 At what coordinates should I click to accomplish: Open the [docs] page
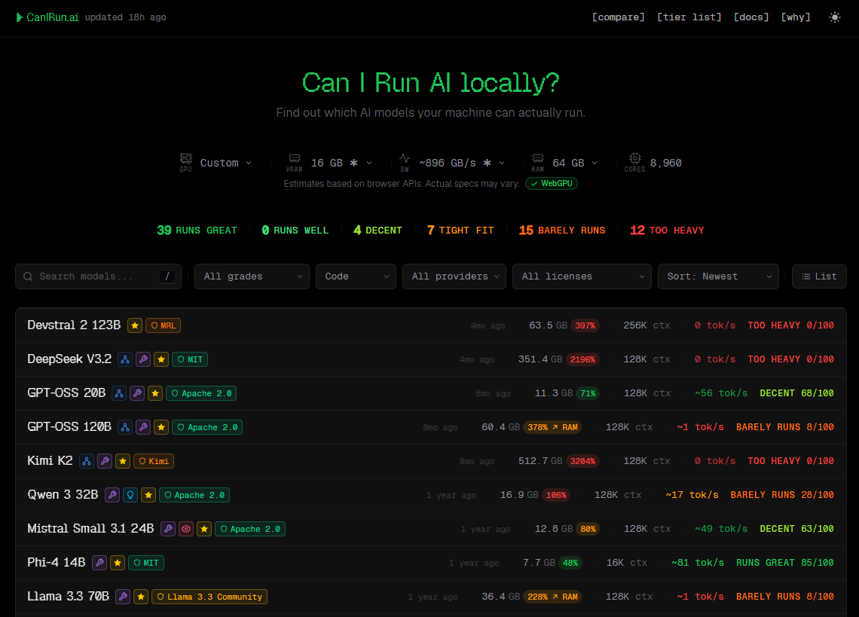(751, 17)
